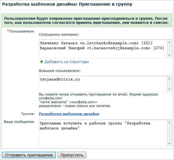Click down arrow of employees list scrollbar
The height and width of the screenshot is (160, 174).
click(x=169, y=55)
